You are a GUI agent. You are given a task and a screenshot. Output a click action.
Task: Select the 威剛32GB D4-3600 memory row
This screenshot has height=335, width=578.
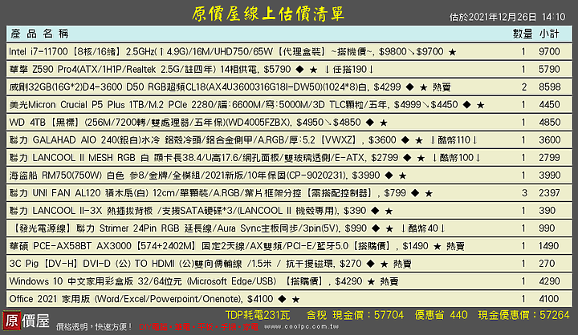289,87
